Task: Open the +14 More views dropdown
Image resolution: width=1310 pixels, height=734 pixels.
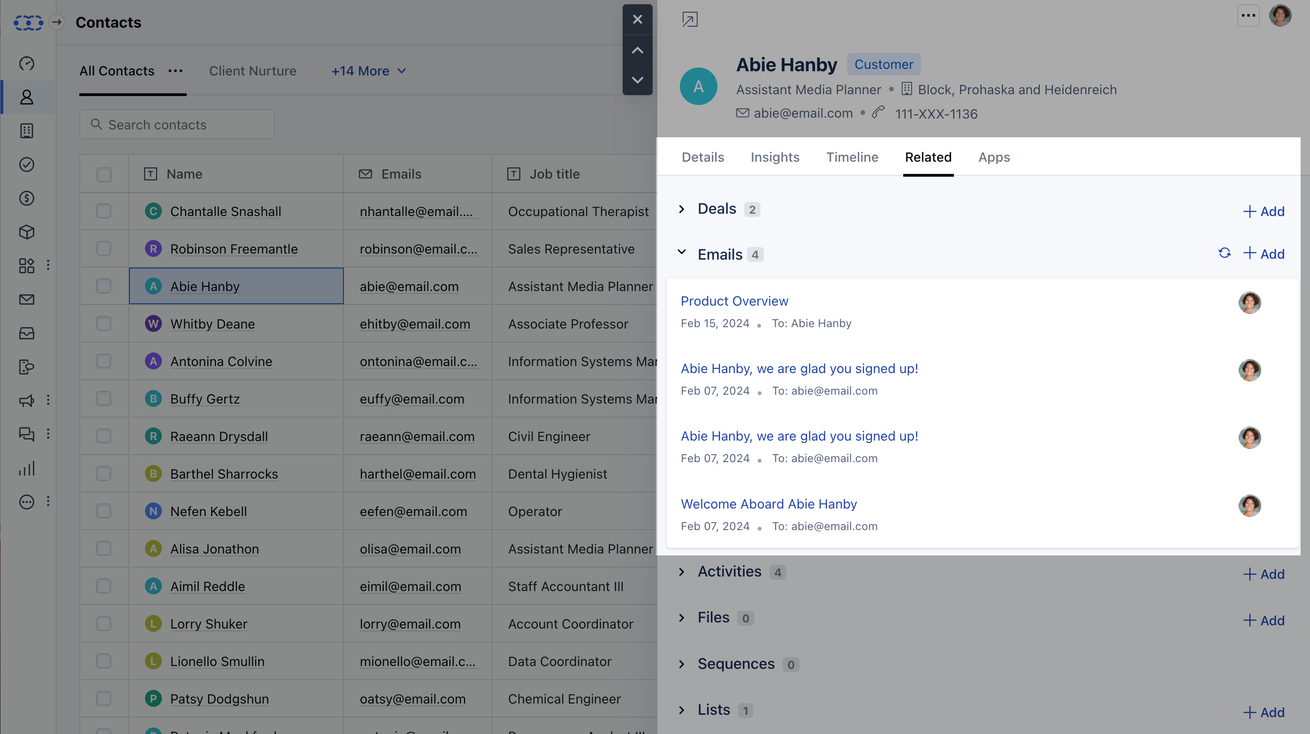Action: tap(369, 71)
